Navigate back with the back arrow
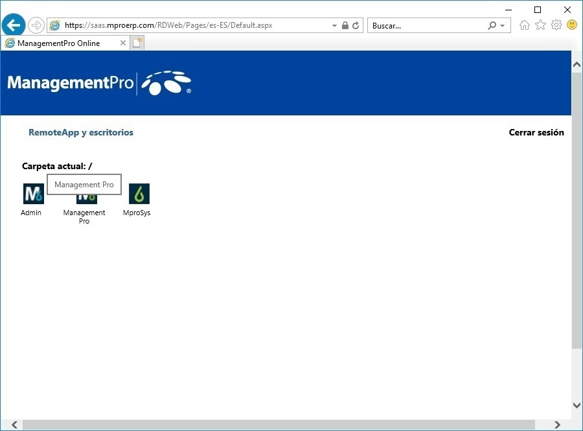 (x=13, y=25)
